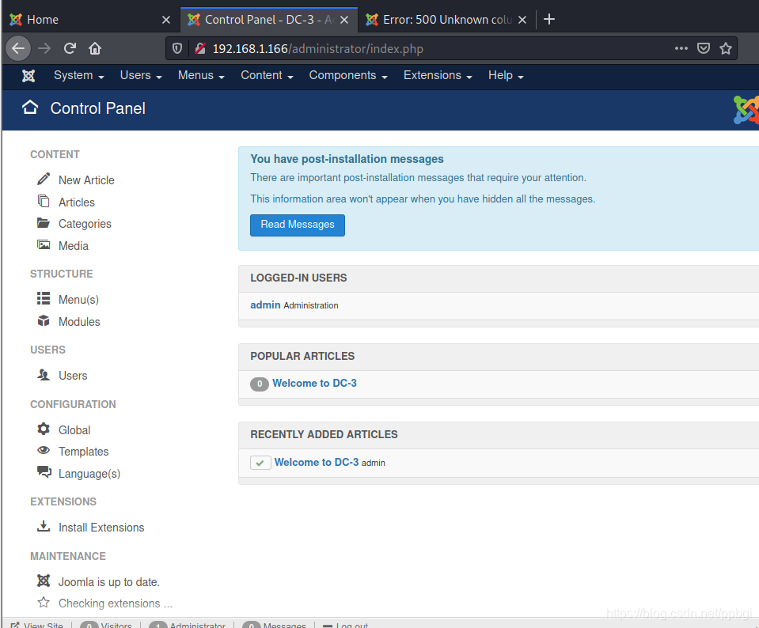This screenshot has height=628, width=759.
Task: Save page to Pocket icon
Action: 704,48
